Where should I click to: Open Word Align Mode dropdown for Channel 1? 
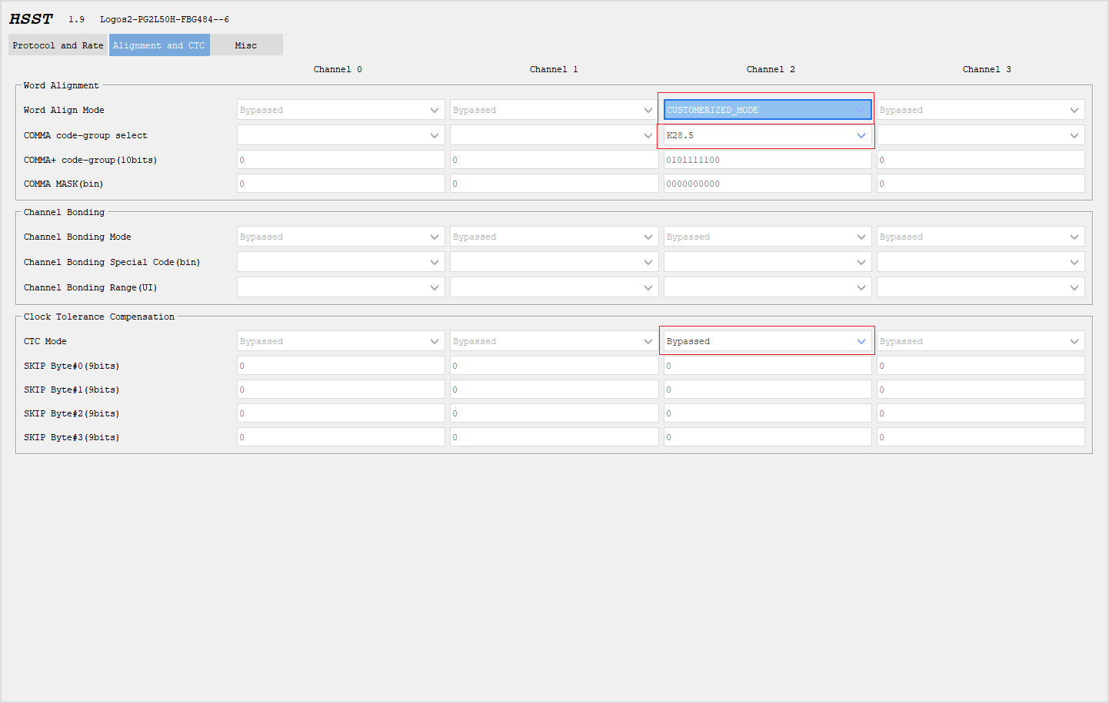tap(553, 109)
